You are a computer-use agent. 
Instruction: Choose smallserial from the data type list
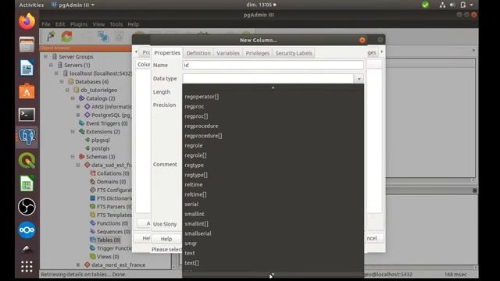[x=198, y=233]
